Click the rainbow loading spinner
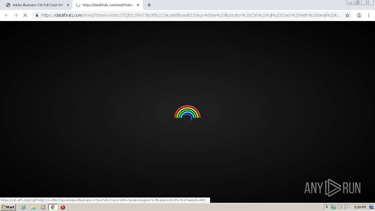Viewport: 375px width, 211px height. click(x=187, y=113)
